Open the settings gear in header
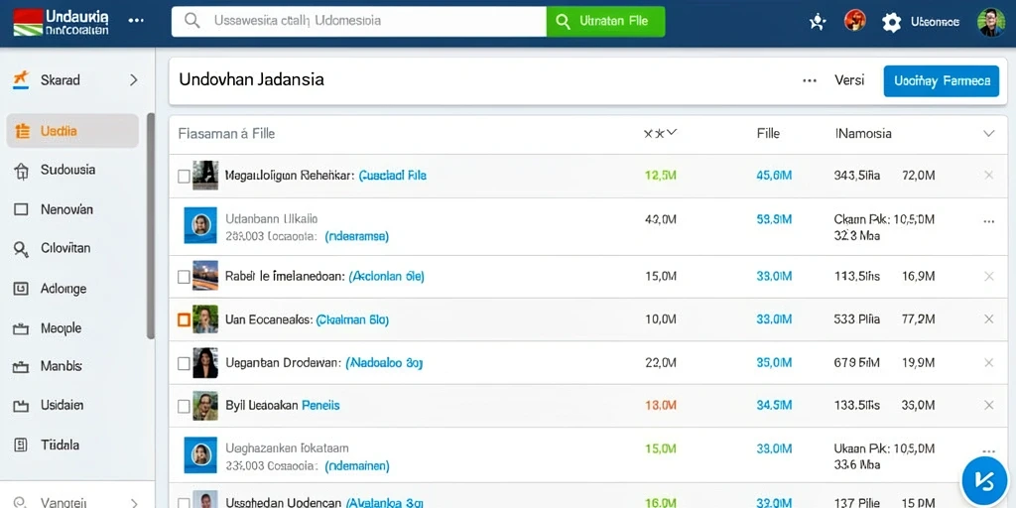1016x508 pixels. coord(892,22)
